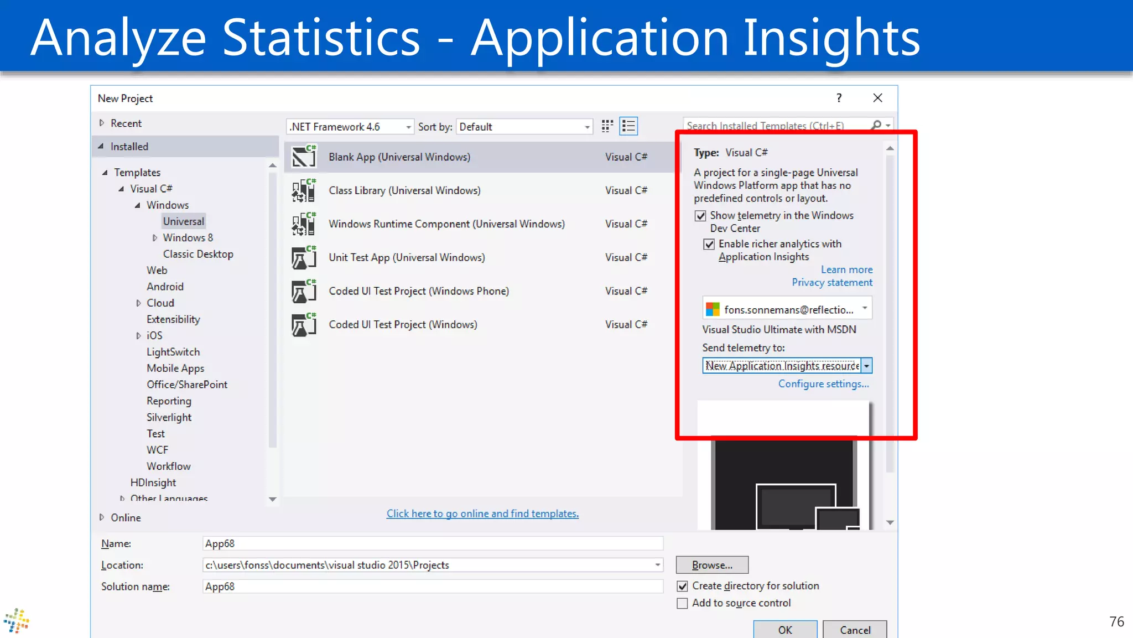Select the Web category

pos(157,270)
